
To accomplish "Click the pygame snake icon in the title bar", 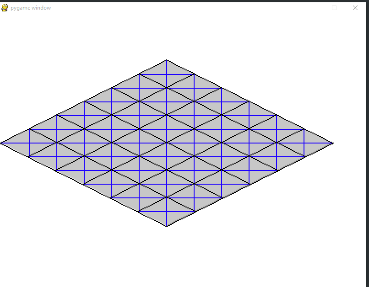I will click(5, 8).
